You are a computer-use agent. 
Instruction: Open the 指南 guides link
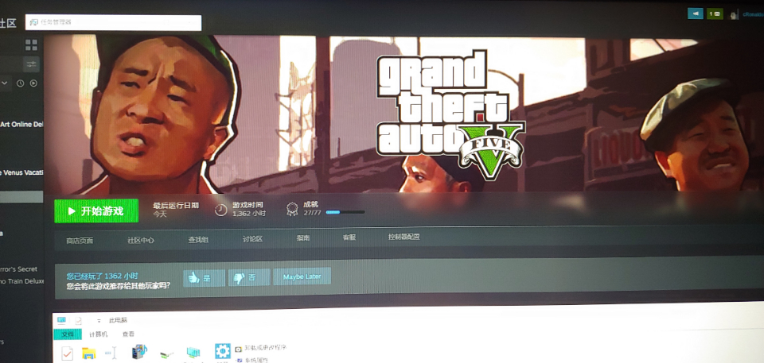[303, 238]
